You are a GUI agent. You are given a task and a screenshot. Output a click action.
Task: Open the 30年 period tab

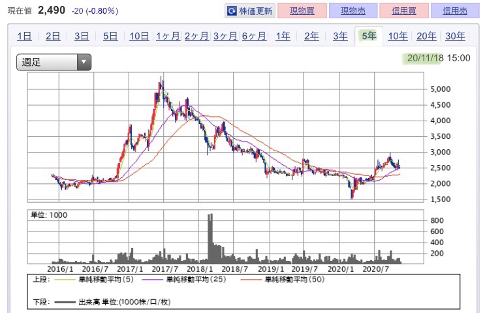coord(455,37)
